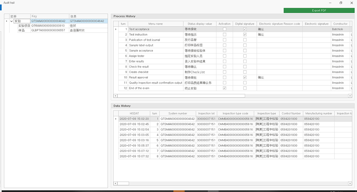Restore the Audit trail window
This screenshot has height=192, width=357.
pos(341,3)
